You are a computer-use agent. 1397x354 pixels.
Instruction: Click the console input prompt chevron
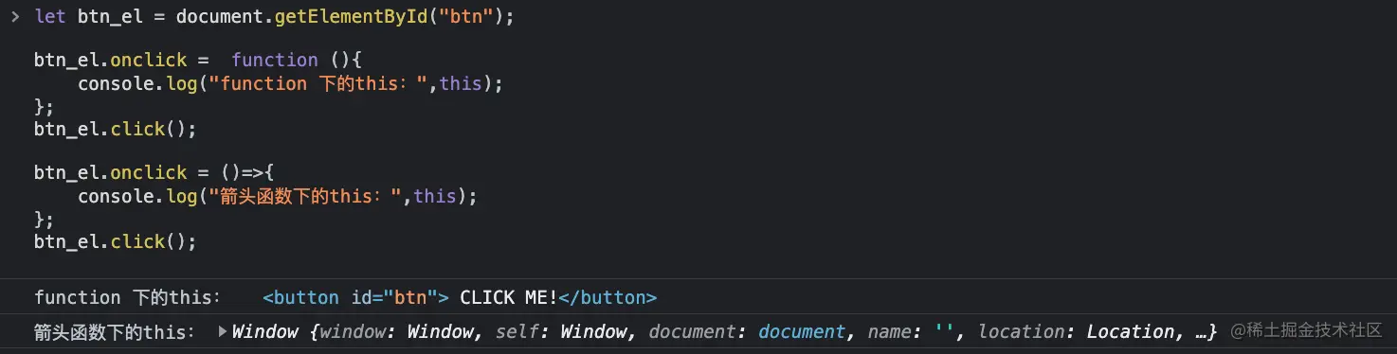tap(14, 16)
